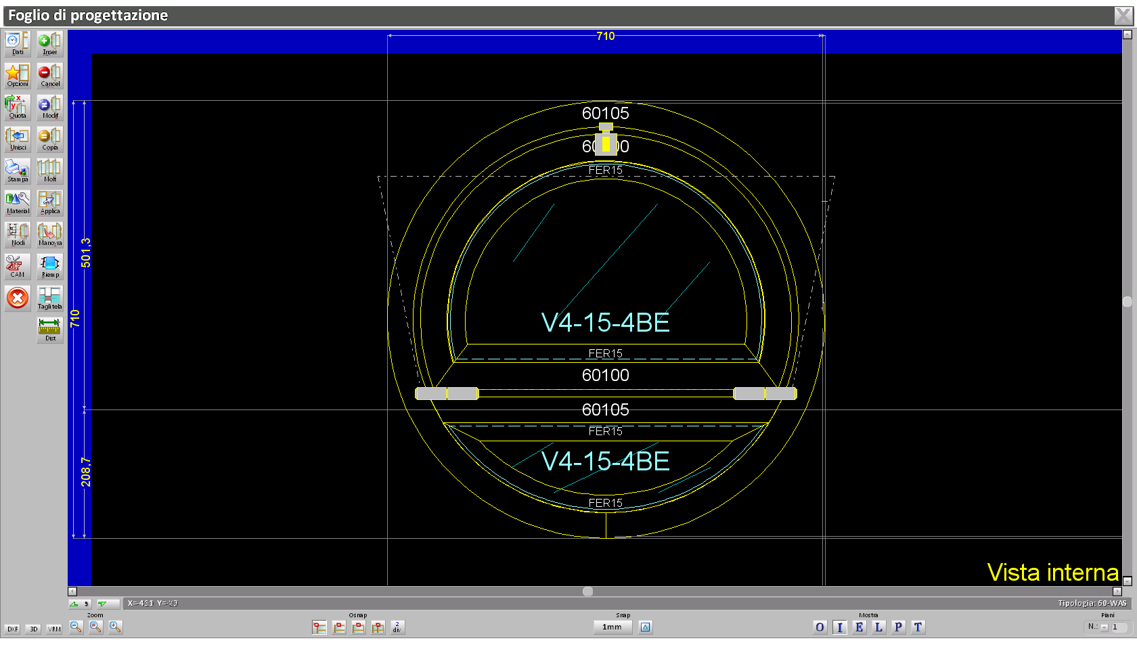
Task: Click the 60100 transom label
Action: pos(606,375)
